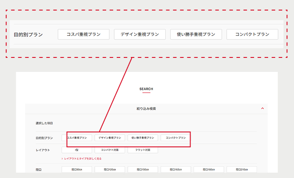The width and height of the screenshot is (294, 178).
Task: Click the SEARCH heading text
Action: click(146, 89)
